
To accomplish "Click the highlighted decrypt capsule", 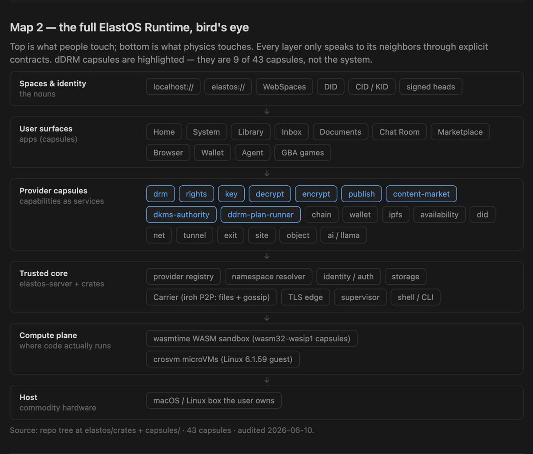I will coord(270,194).
